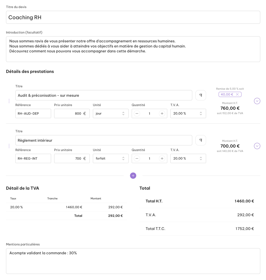This screenshot has width=266, height=280.
Task: Click the 'Remise de 5,00 % soit' label
Action: 230,89
